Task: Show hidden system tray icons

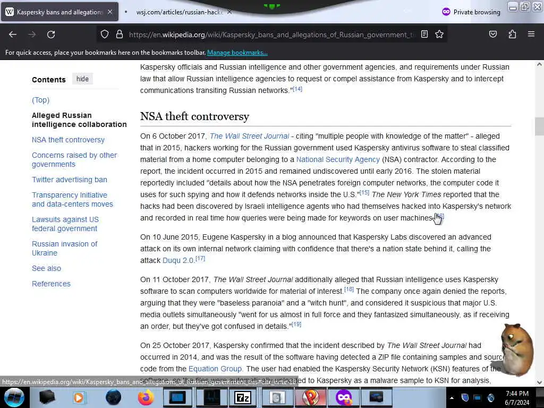Action: click(x=452, y=398)
